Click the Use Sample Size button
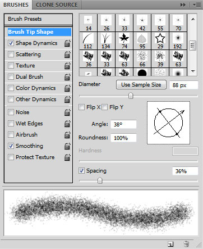Image resolution: width=203 pixels, height=249 pixels. click(141, 85)
